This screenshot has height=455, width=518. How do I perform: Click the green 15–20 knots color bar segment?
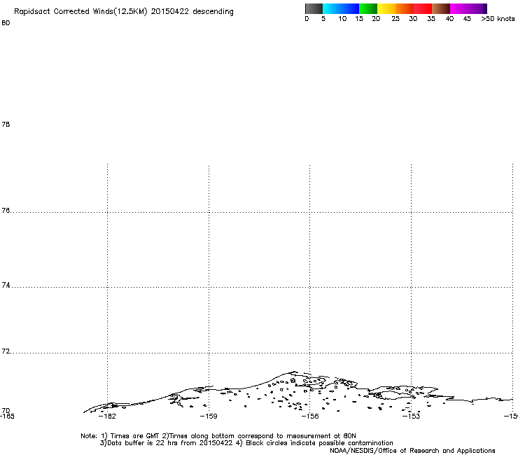click(368, 8)
